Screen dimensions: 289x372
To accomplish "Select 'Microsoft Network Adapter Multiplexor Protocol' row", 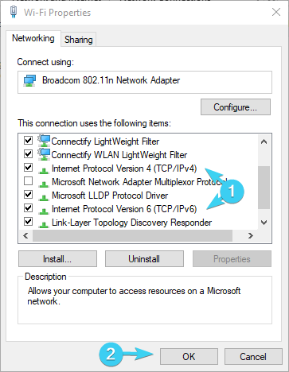I will coord(139,182).
